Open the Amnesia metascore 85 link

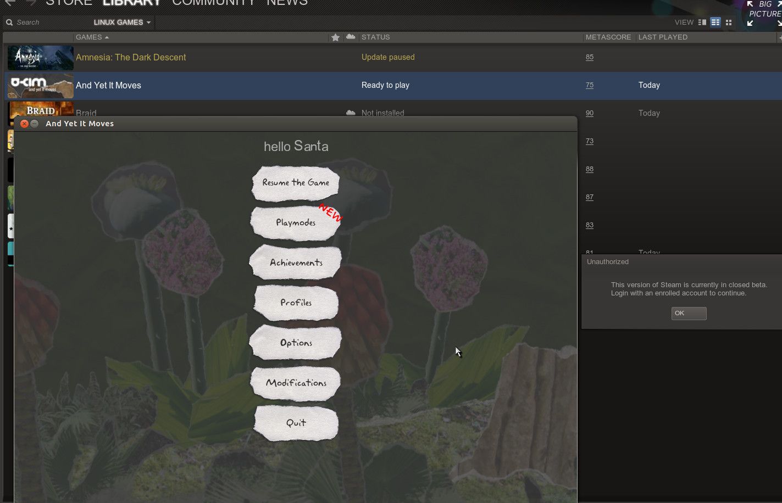(x=589, y=57)
